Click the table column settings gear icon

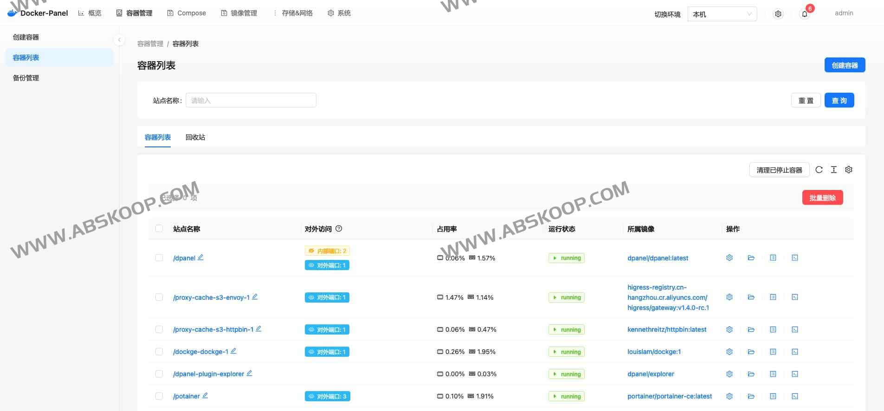pos(849,170)
